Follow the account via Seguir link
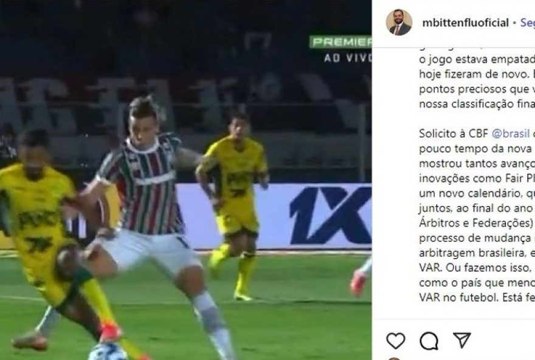 (x=528, y=23)
